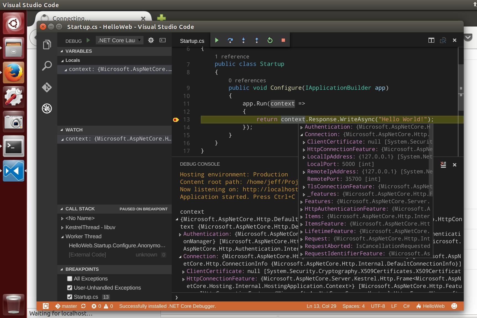Screen dimensions: 477x318
Task: Expand LocalIpAddress in the hover popup
Action: tap(304, 157)
